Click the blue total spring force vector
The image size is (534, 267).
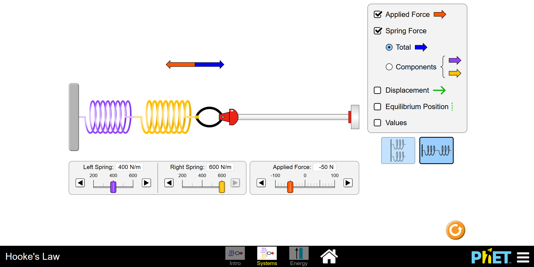pos(209,64)
